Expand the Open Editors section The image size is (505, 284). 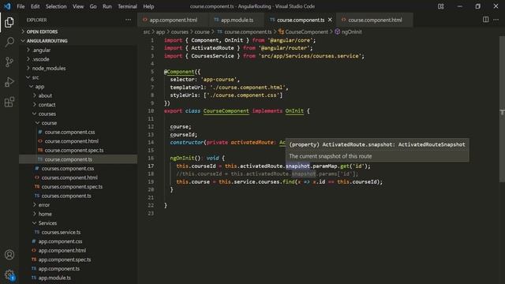(78, 32)
